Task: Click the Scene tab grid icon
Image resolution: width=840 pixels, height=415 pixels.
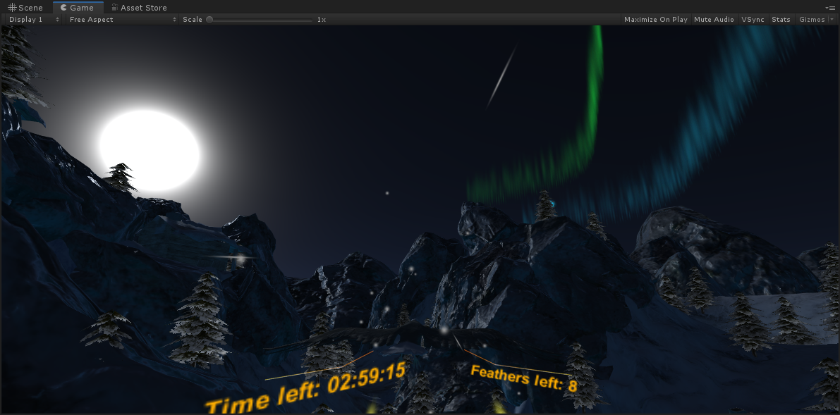Action: [12, 8]
